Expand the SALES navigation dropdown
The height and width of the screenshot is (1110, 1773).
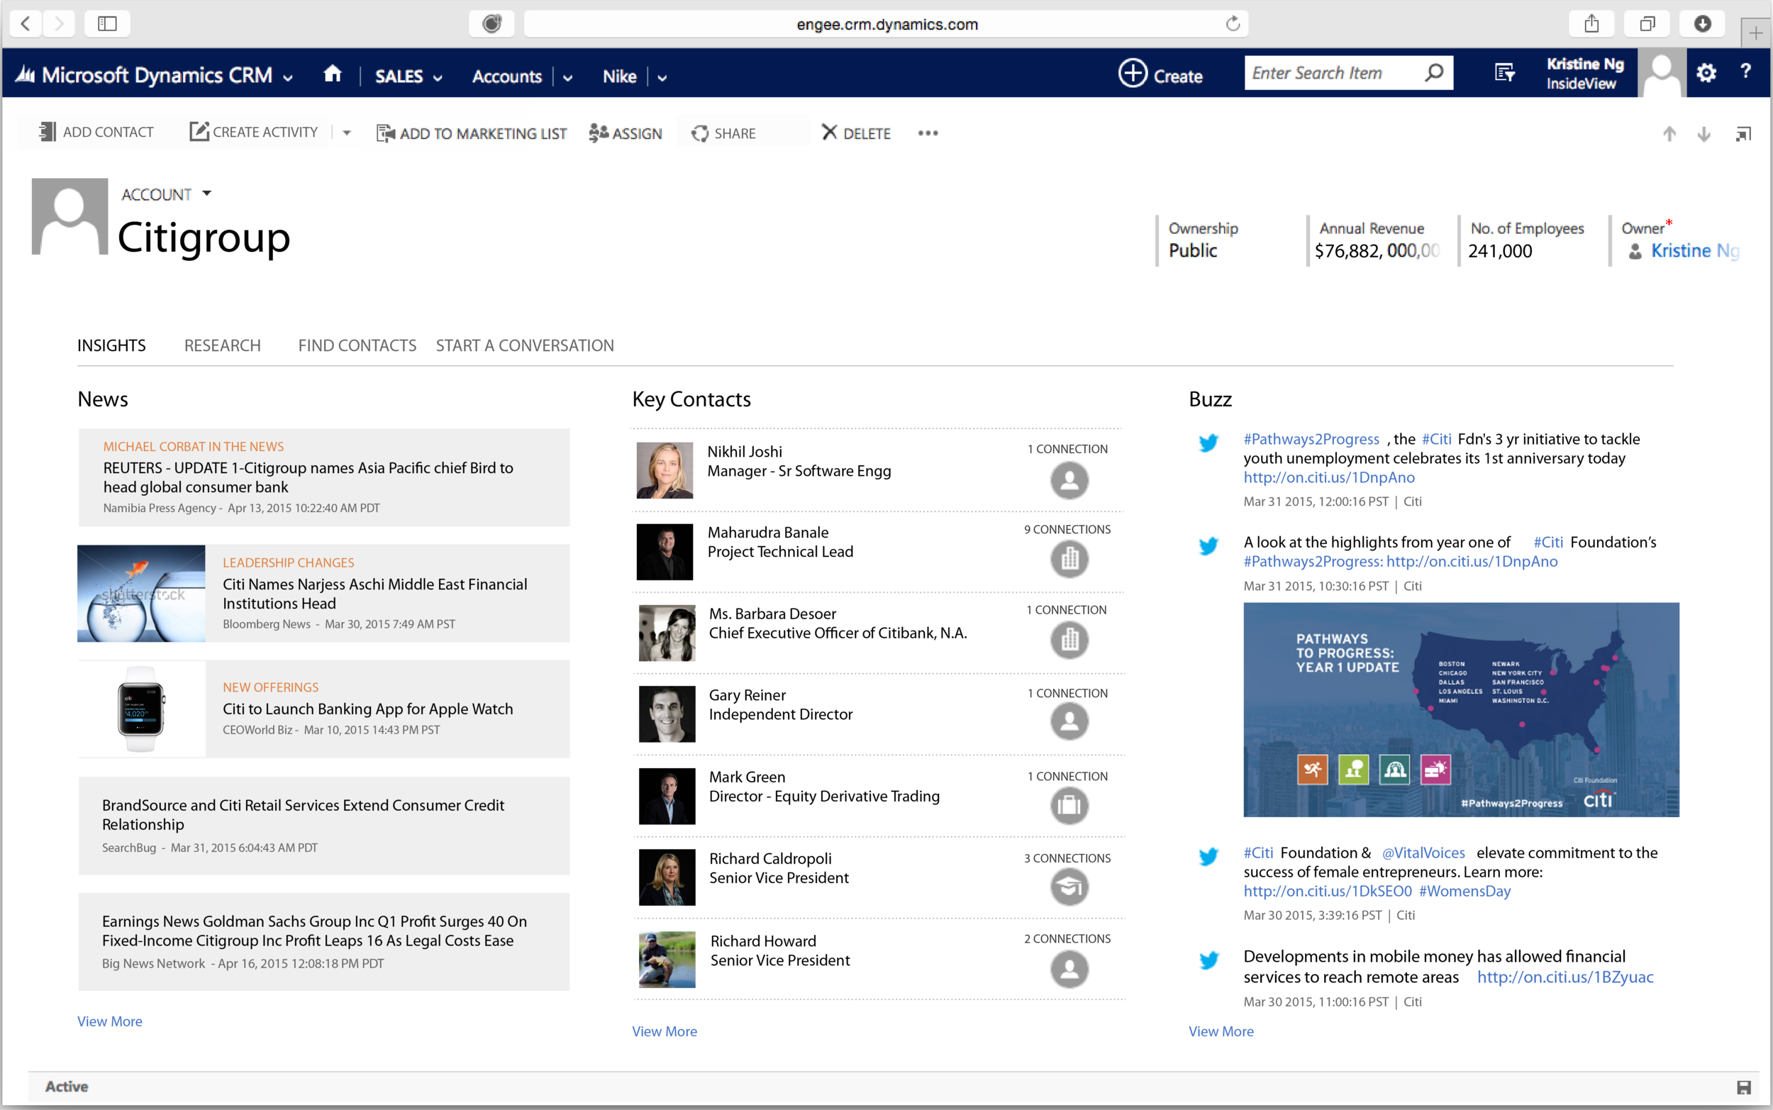[x=438, y=78]
